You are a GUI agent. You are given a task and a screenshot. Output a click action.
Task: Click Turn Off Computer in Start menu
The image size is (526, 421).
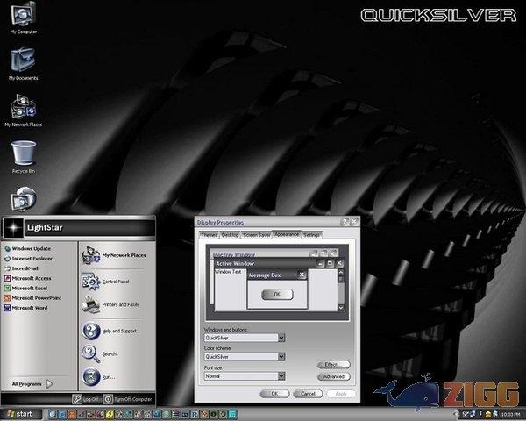click(x=128, y=399)
